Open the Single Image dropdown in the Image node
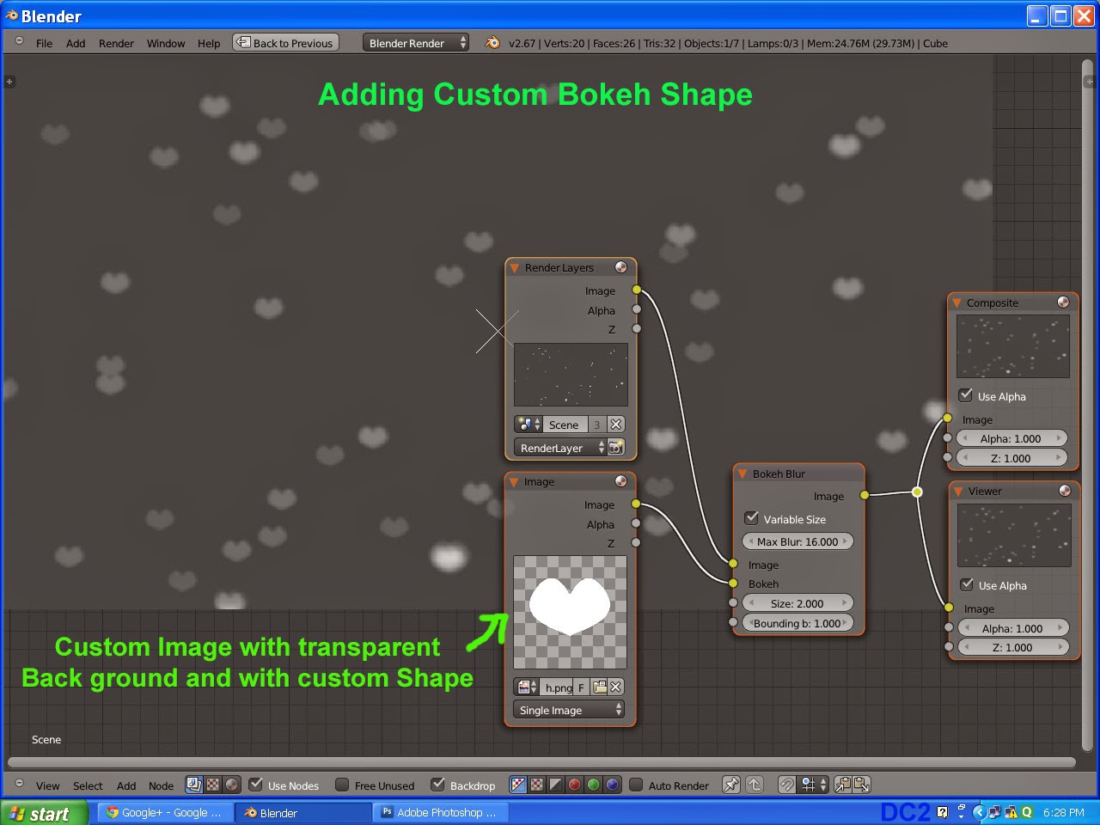This screenshot has width=1100, height=825. tap(569, 710)
